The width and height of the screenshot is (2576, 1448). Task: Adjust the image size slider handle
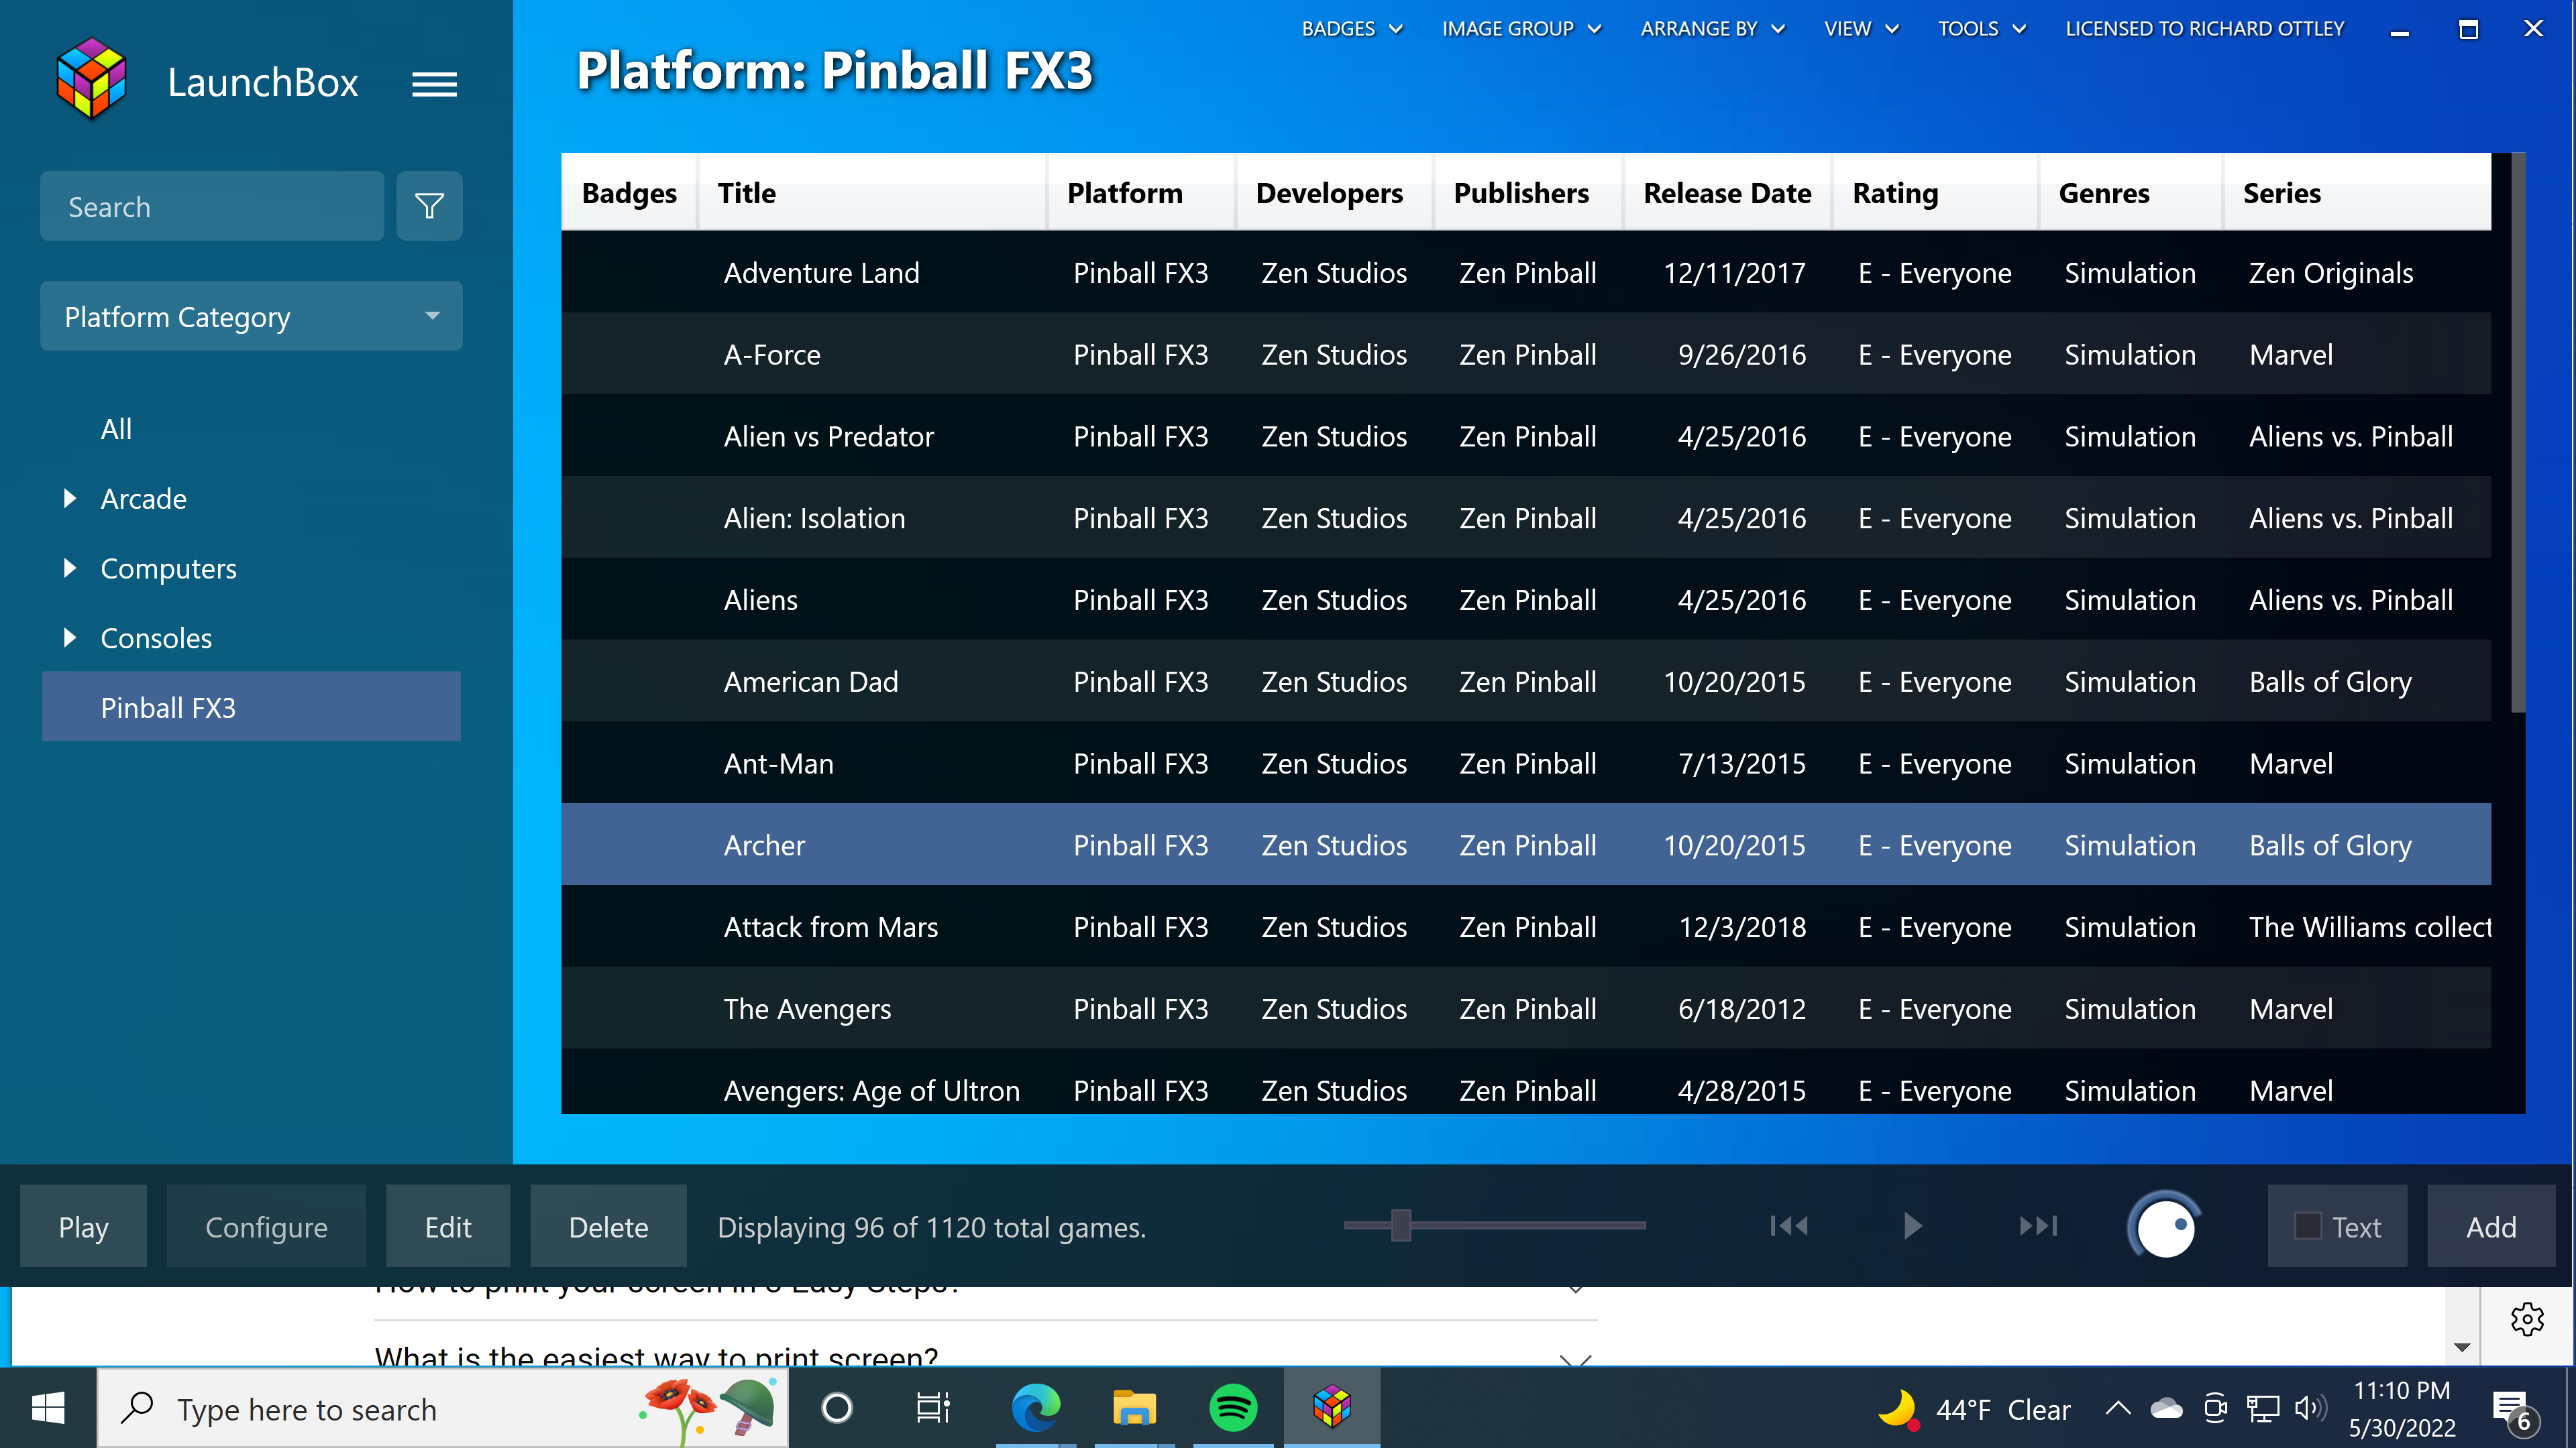click(x=1401, y=1224)
